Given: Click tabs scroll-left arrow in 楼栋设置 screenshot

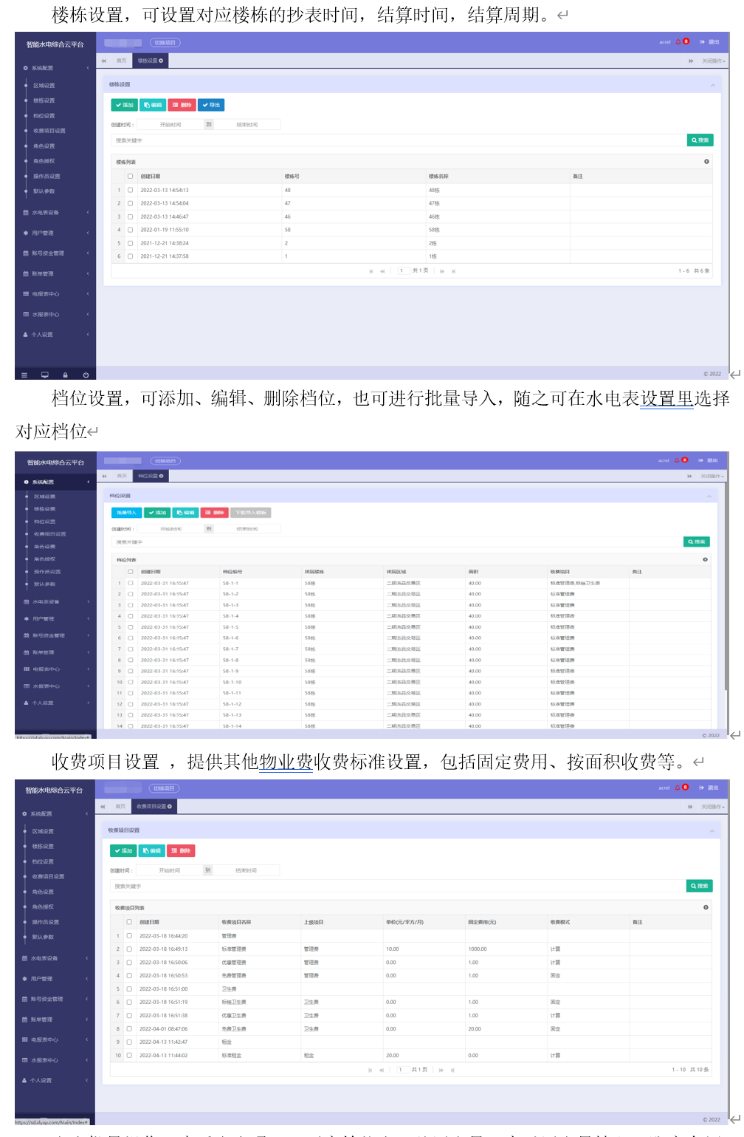Looking at the screenshot, I should 104,61.
